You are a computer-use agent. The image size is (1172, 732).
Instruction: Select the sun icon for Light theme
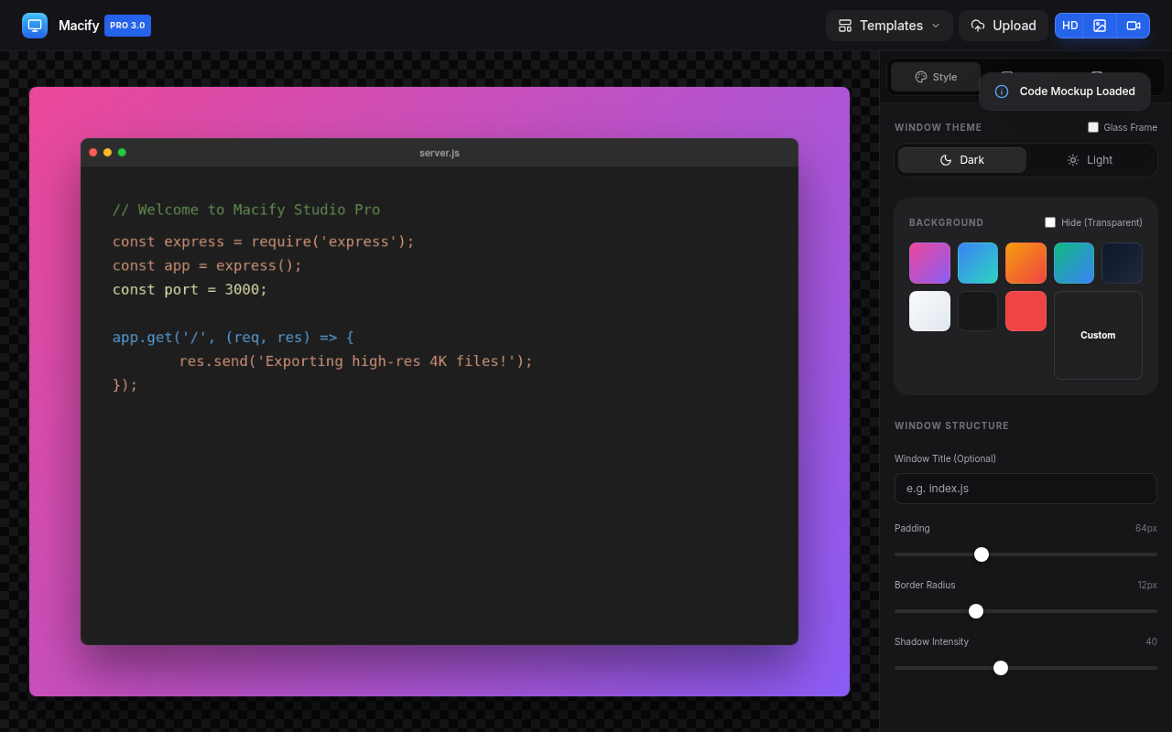[1073, 160]
